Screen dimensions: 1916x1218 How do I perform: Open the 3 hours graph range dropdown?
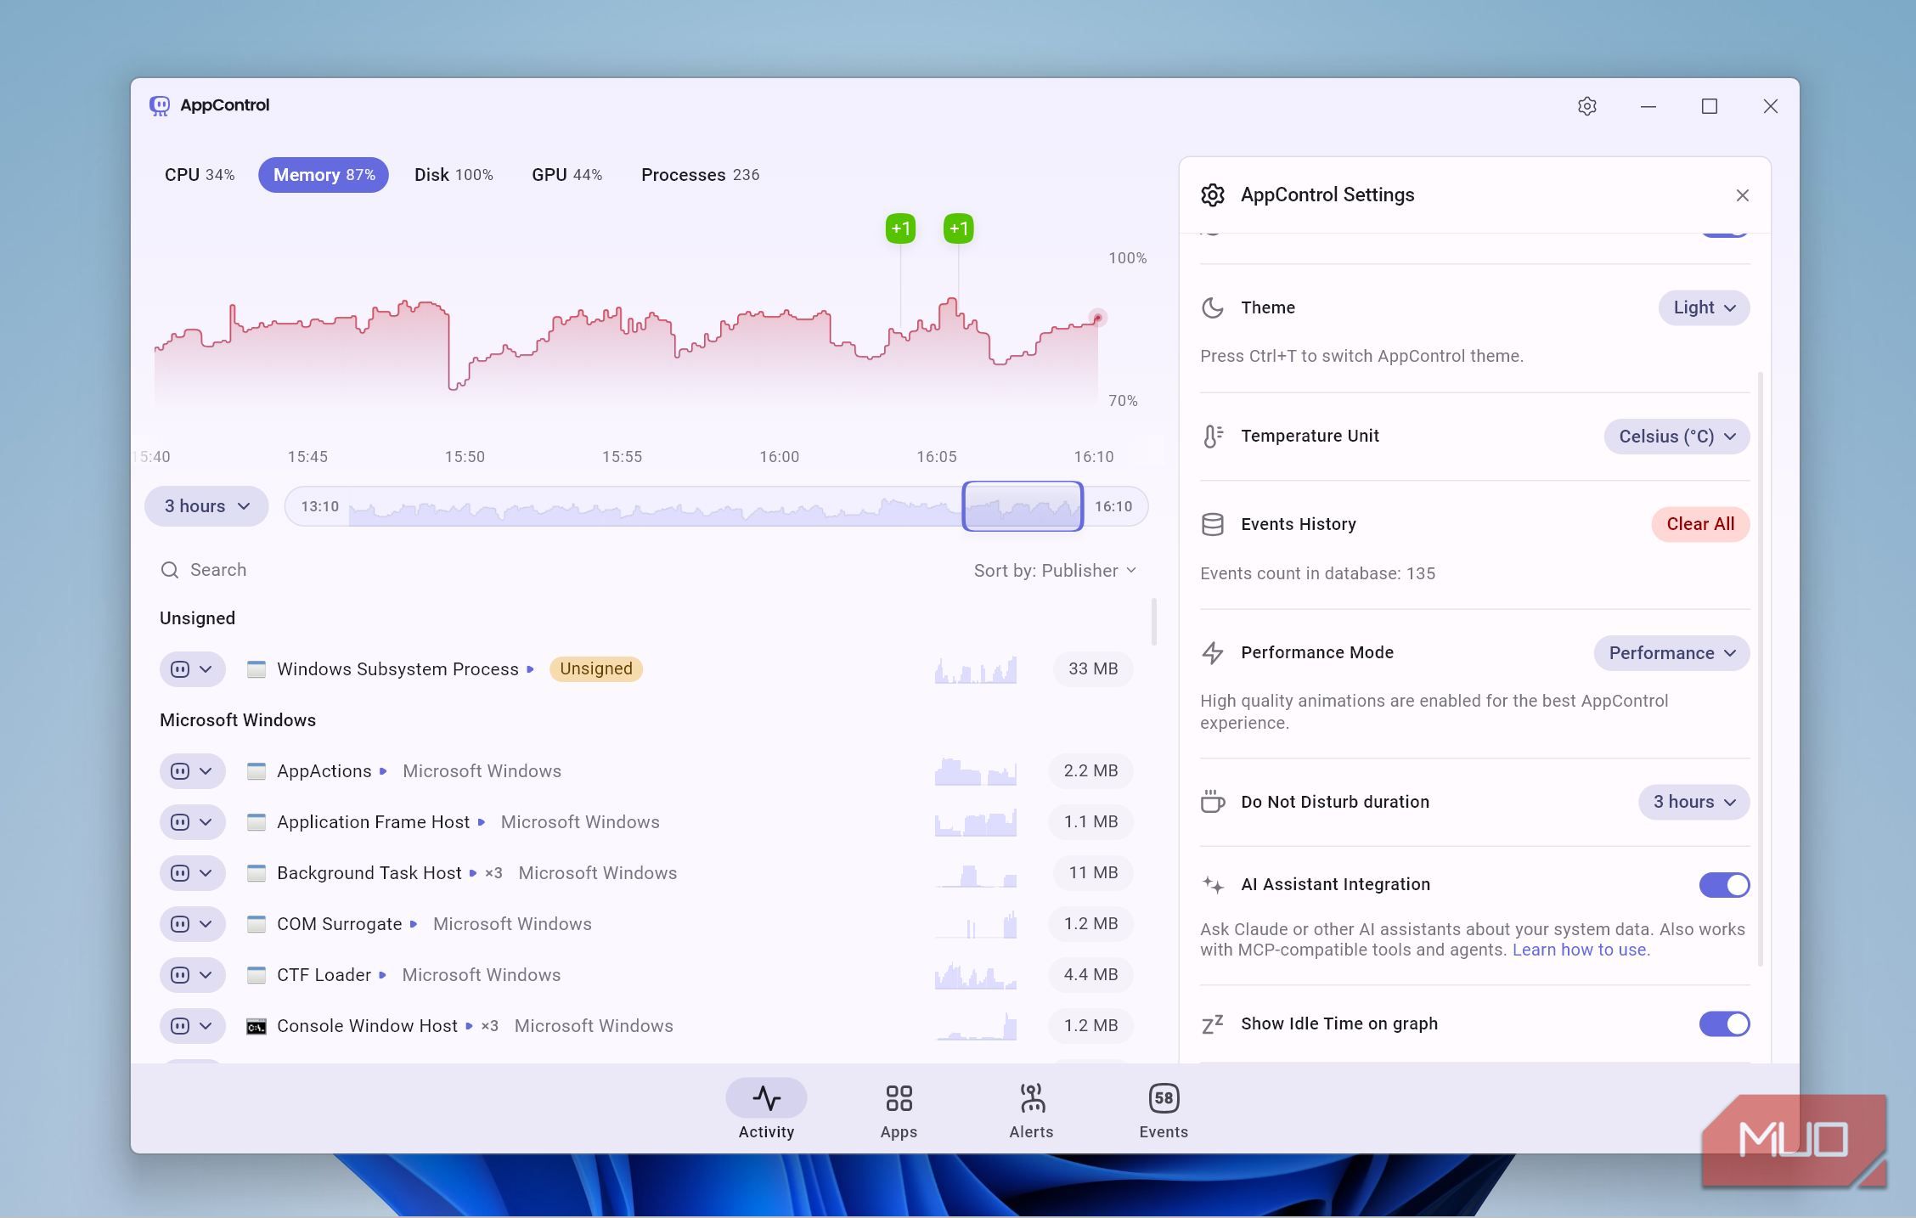[206, 506]
